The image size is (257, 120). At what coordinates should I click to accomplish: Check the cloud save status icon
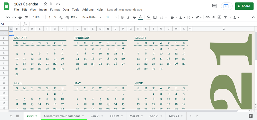pos(58,4)
